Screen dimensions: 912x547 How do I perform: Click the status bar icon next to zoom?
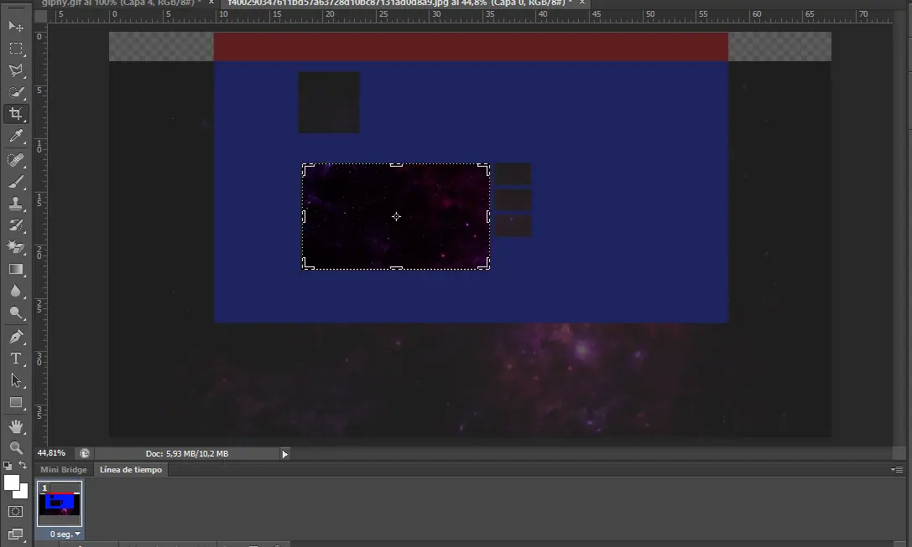(x=85, y=453)
